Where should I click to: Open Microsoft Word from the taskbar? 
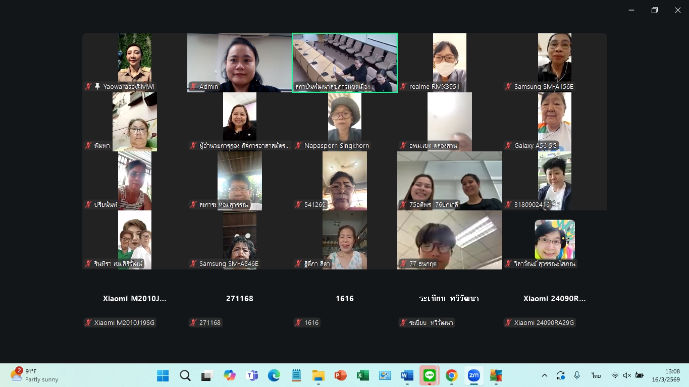tap(407, 375)
